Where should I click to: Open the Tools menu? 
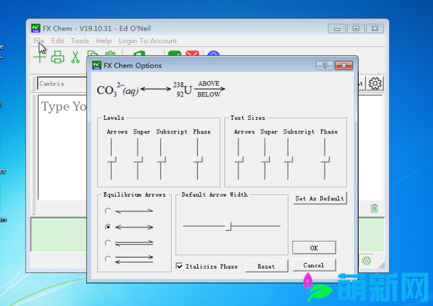tap(80, 41)
